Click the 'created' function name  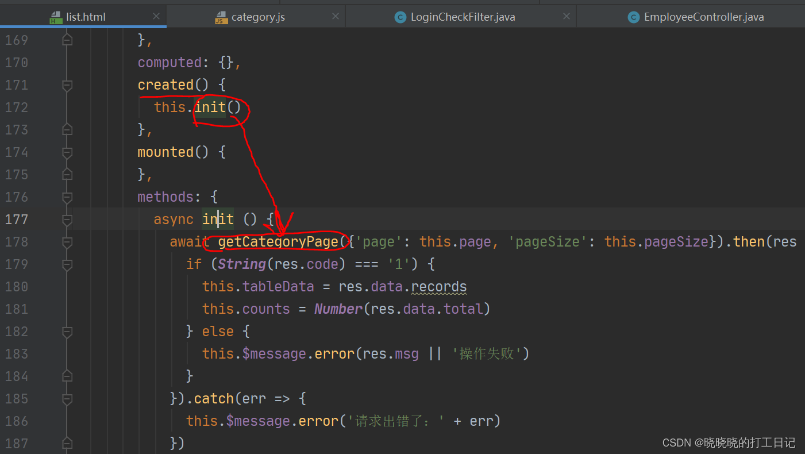click(165, 85)
